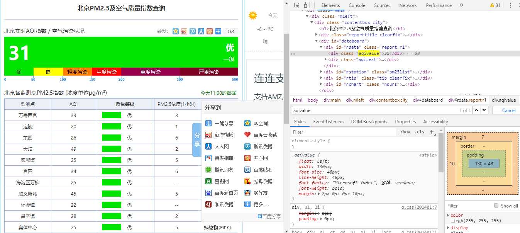Viewport: 520px width, 233px height.
Task: Expand the div class="aqitext" node
Action: click(x=326, y=60)
